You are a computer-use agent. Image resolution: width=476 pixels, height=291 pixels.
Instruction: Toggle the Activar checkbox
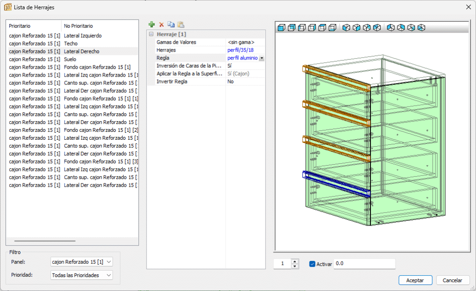pos(312,264)
